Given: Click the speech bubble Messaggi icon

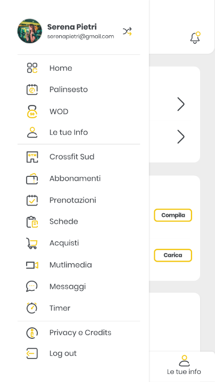Looking at the screenshot, I should (32, 286).
